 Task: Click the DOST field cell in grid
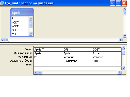pyautogui.click(x=107, y=50)
